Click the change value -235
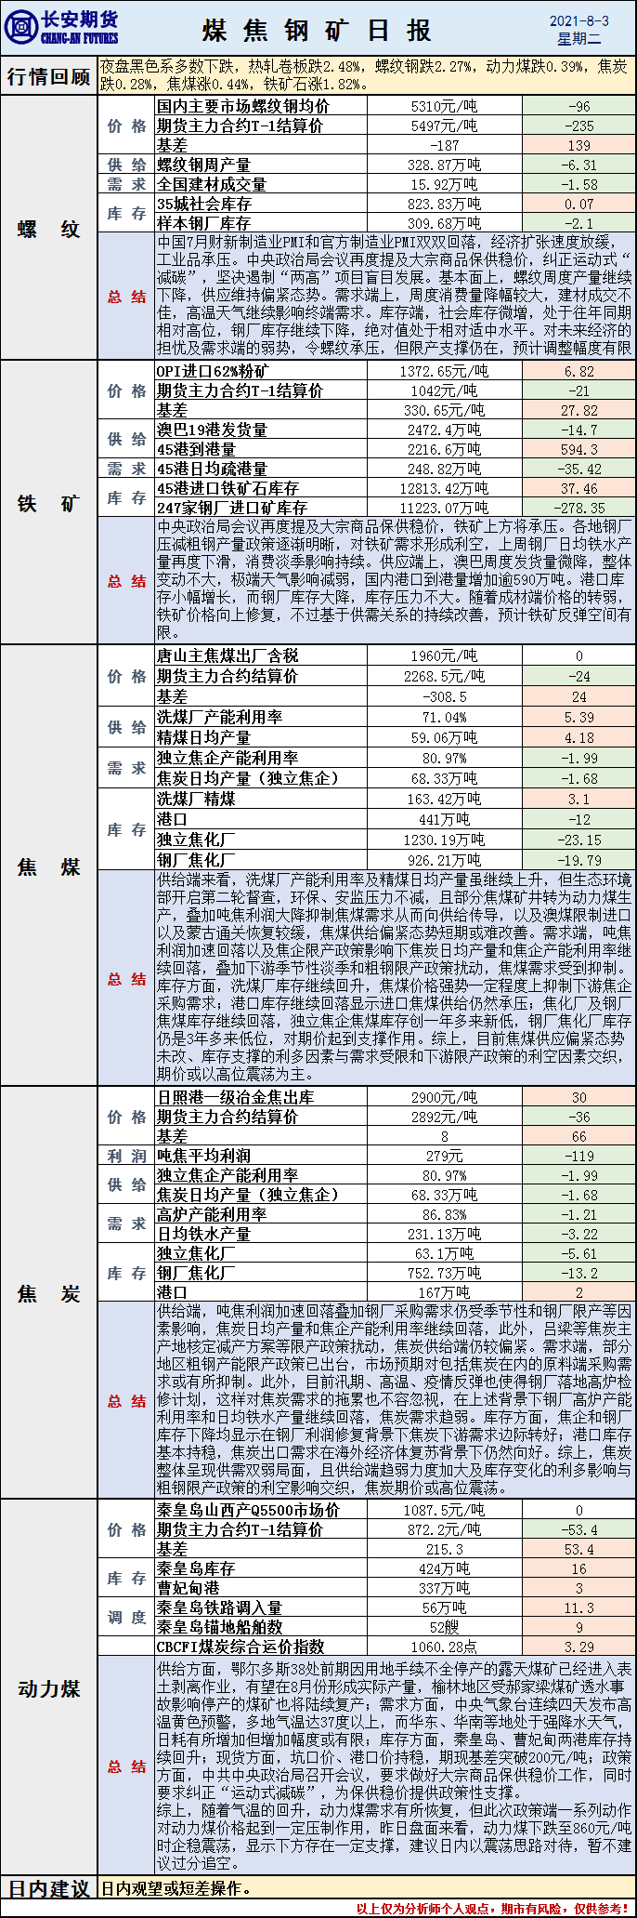637x1918 pixels. tap(578, 126)
